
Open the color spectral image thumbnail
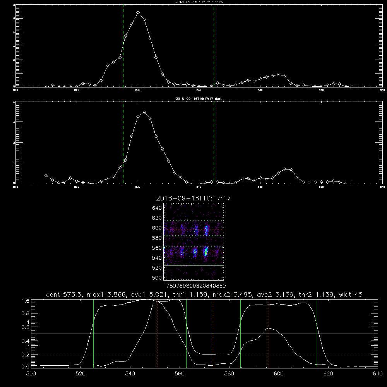193,241
